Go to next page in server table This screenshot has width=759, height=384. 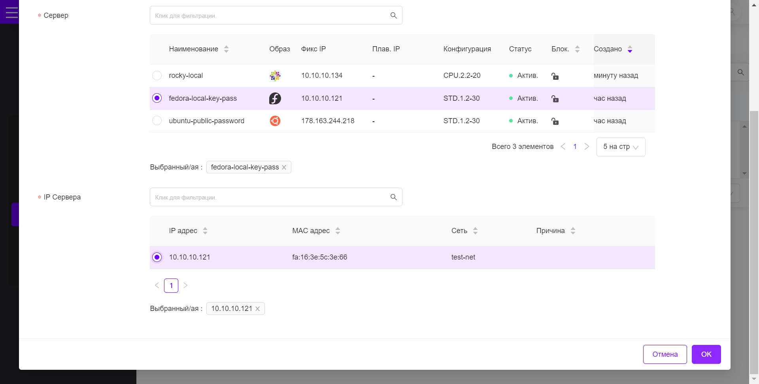(x=587, y=147)
